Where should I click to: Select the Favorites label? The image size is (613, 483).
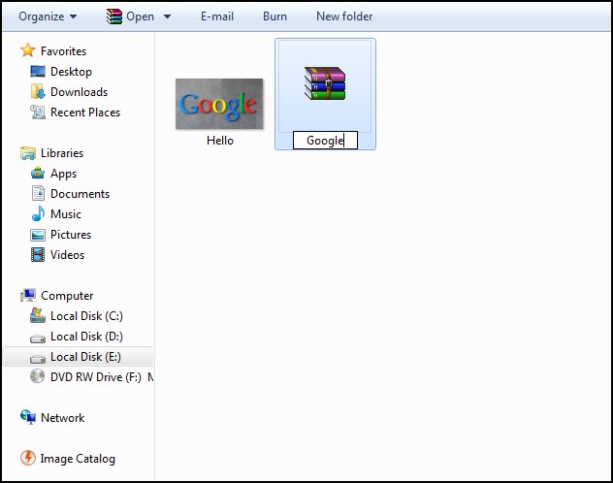[63, 51]
